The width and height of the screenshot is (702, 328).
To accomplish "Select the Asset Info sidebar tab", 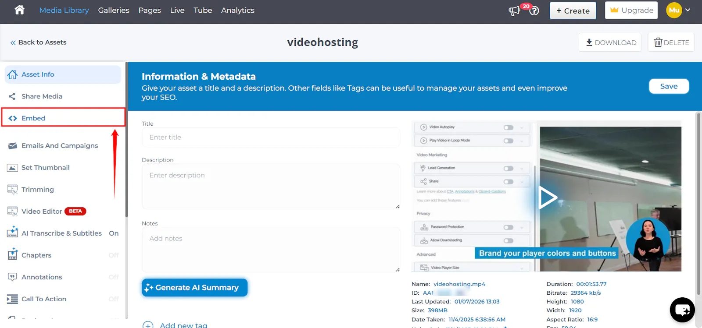I will tap(63, 74).
